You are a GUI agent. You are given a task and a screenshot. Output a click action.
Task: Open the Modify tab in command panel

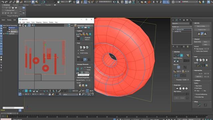click(177, 20)
